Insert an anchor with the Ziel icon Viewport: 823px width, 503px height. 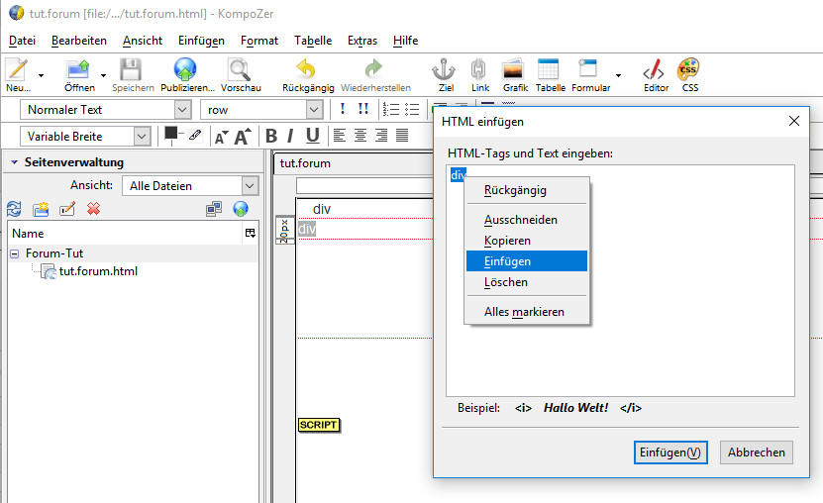tap(444, 70)
